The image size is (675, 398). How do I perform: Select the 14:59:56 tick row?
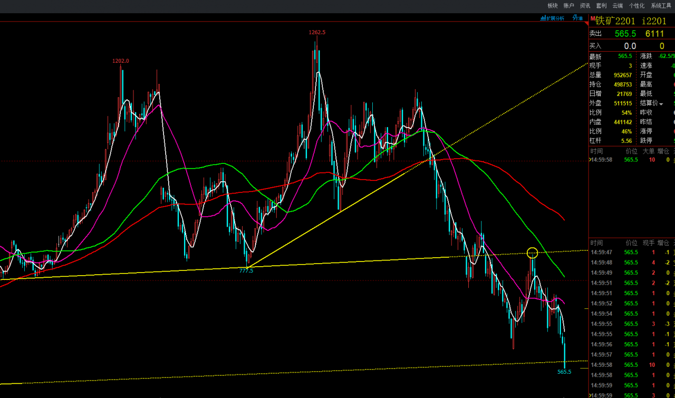pos(632,344)
